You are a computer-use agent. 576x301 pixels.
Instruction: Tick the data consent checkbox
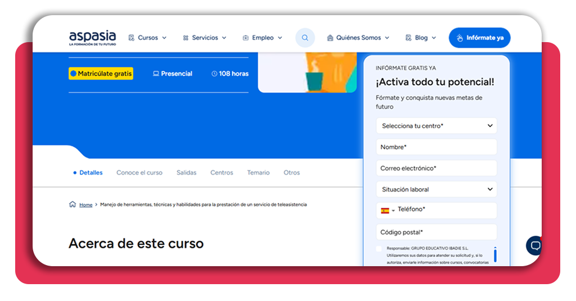[379, 249]
